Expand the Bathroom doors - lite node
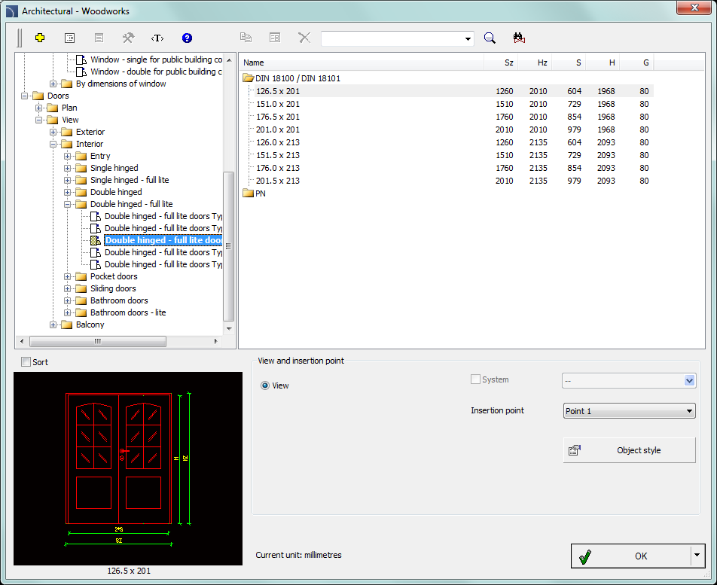The height and width of the screenshot is (585, 717). coord(67,313)
